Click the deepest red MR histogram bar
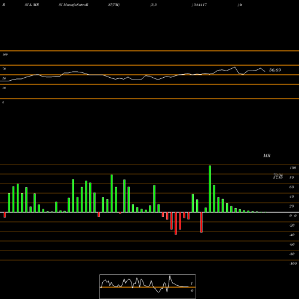The image size is (299, 299). point(176,224)
